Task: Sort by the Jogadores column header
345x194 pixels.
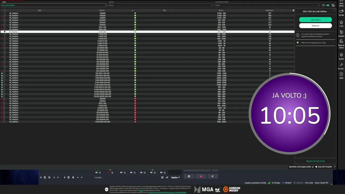Action: pyautogui.click(x=269, y=10)
